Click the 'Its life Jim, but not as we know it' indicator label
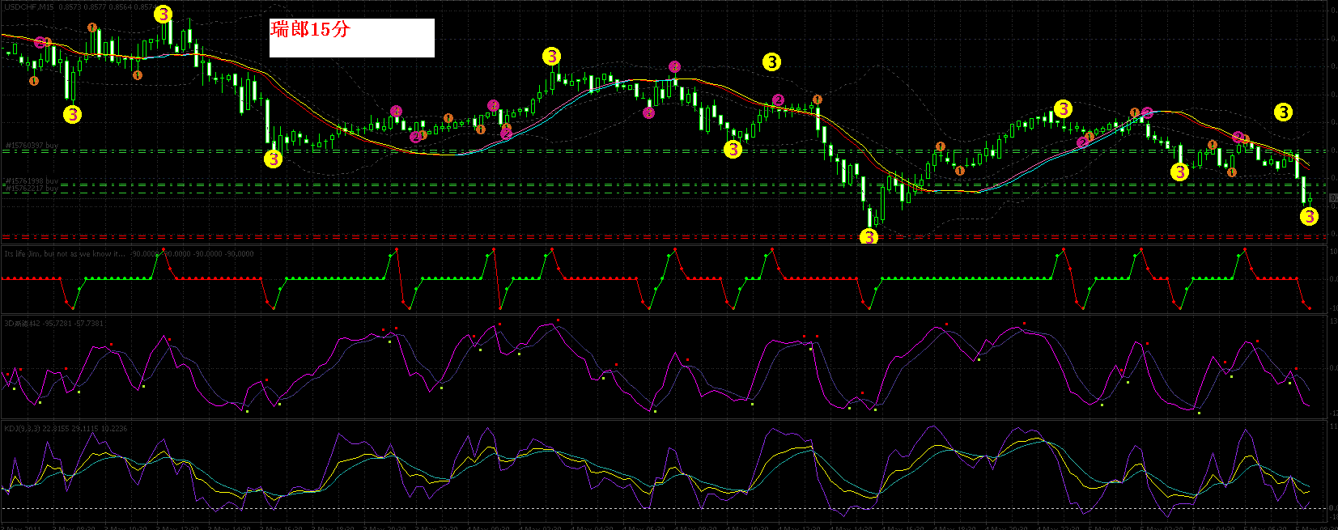1338x530 pixels. tap(65, 253)
